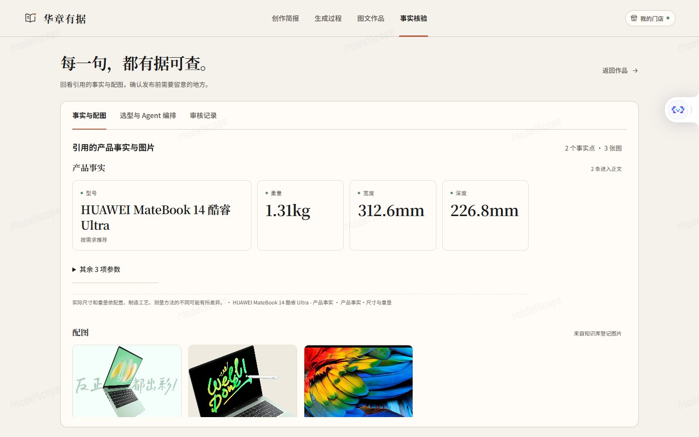The width and height of the screenshot is (699, 437).
Task: Switch to 图文作品 page
Action: [371, 18]
